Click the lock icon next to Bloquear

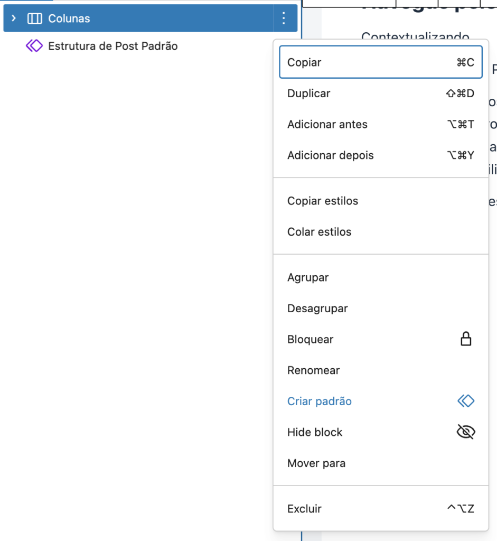pos(466,339)
